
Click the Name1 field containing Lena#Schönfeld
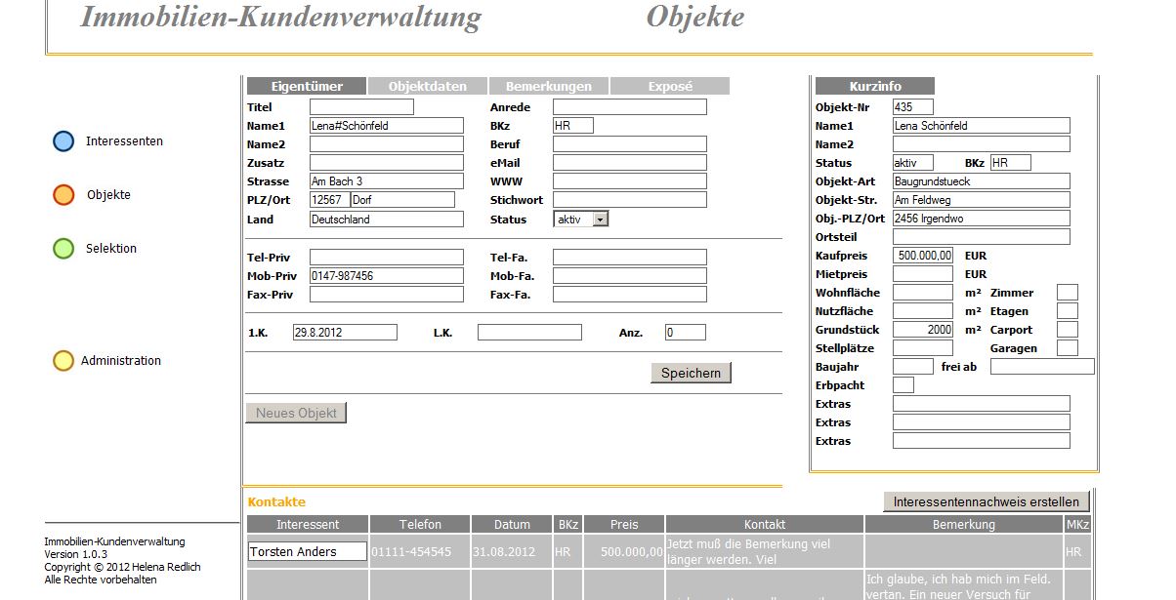coord(387,125)
